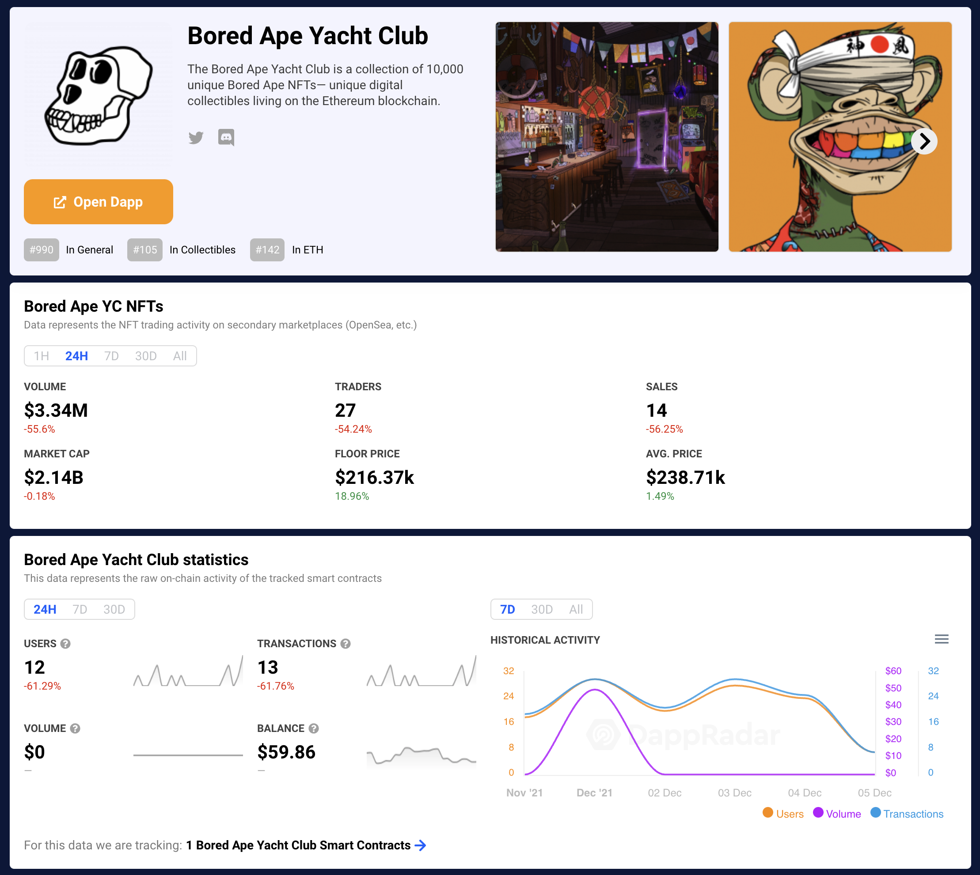980x875 pixels.
Task: Click the Traders count 27
Action: 346,410
